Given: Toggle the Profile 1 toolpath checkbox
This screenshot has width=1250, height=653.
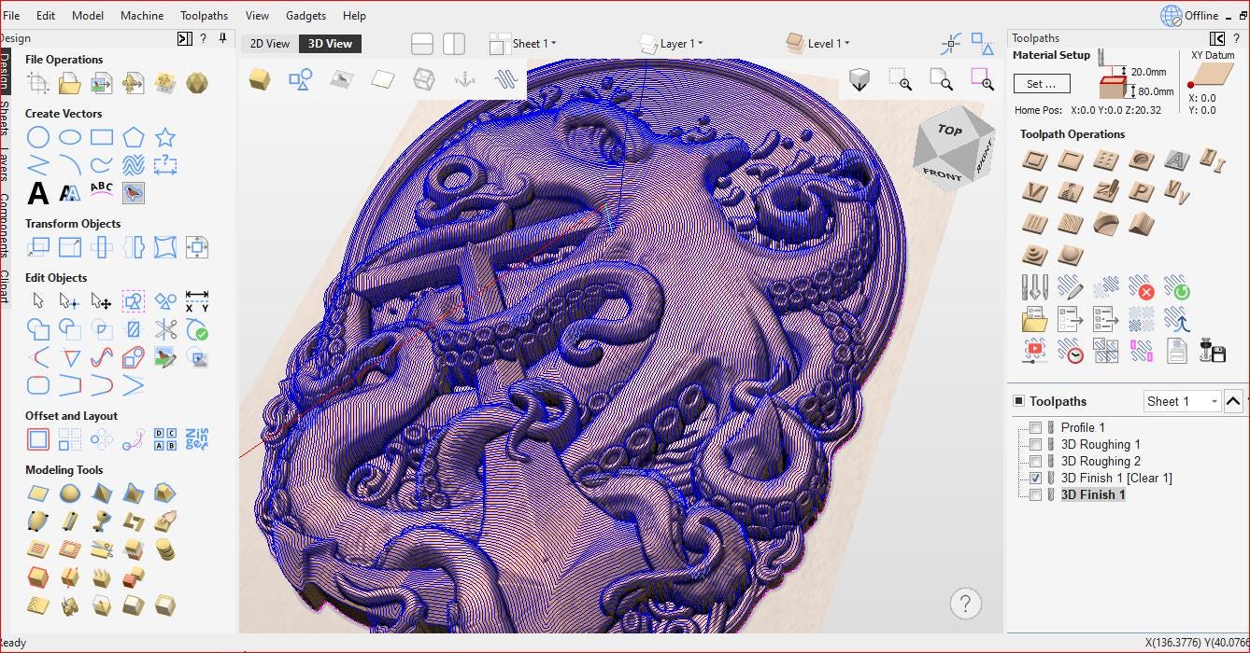Looking at the screenshot, I should 1035,428.
